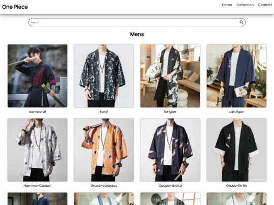The height and width of the screenshot is (205, 274).
Task: Open the Home nav link
Action: 227,5
